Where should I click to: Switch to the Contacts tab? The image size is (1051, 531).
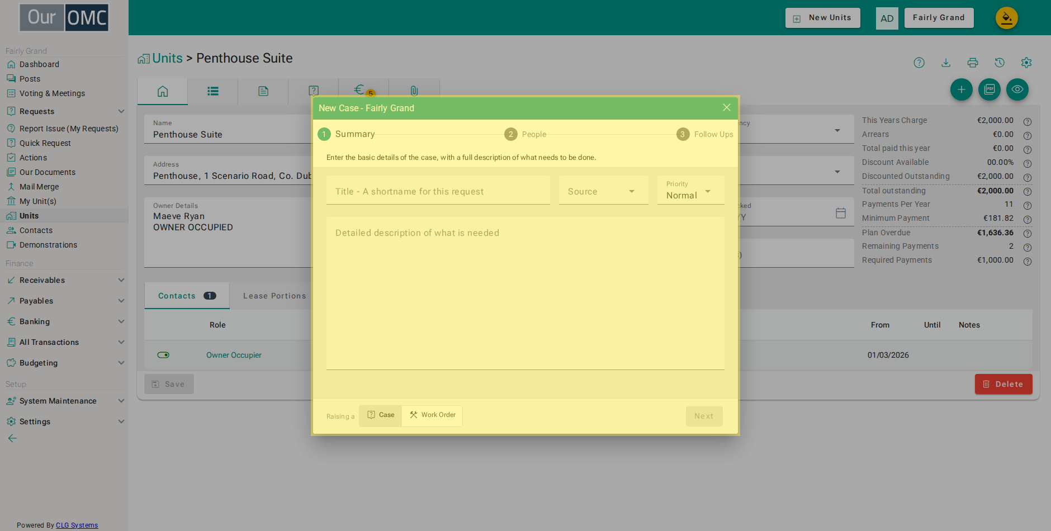pos(187,296)
